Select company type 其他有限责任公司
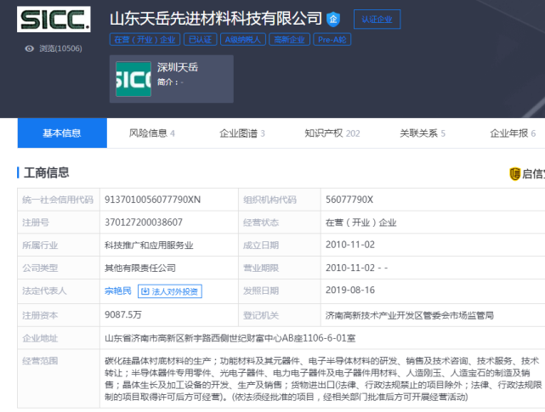The image size is (545, 412). 140,268
